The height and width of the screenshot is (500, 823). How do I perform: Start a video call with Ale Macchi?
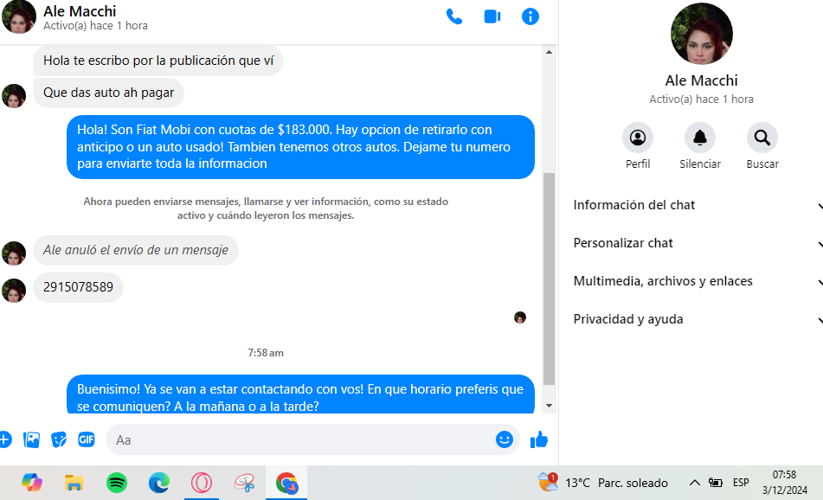(x=492, y=16)
